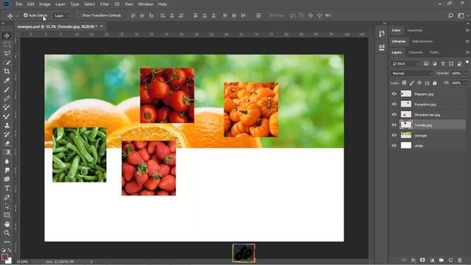471x265 pixels.
Task: Select the Move tool in the left toolbox
Action: pos(7,35)
